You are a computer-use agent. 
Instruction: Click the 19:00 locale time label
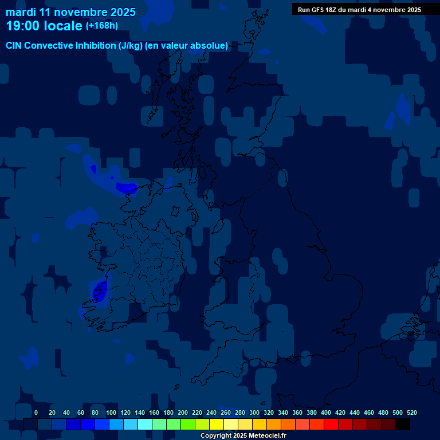(x=44, y=26)
